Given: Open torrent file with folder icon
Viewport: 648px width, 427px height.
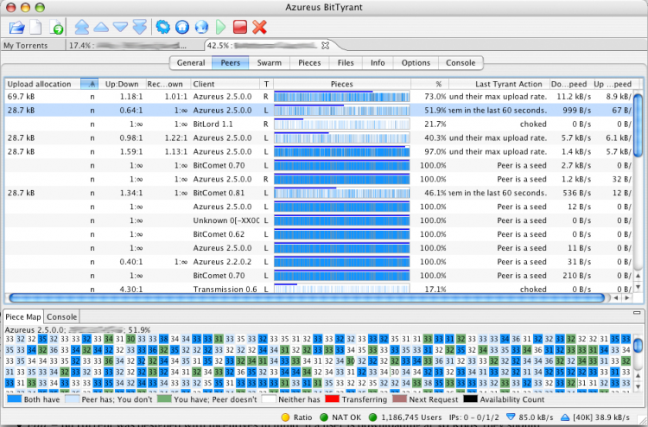Looking at the screenshot, I should click(17, 28).
